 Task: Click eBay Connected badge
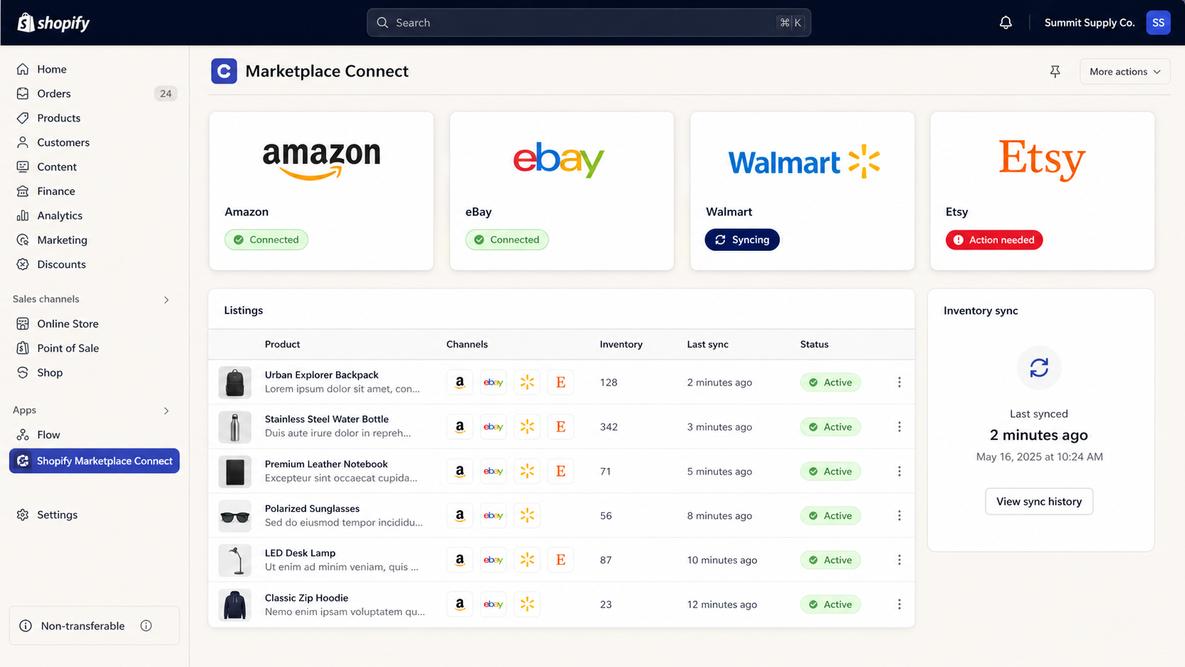tap(507, 240)
